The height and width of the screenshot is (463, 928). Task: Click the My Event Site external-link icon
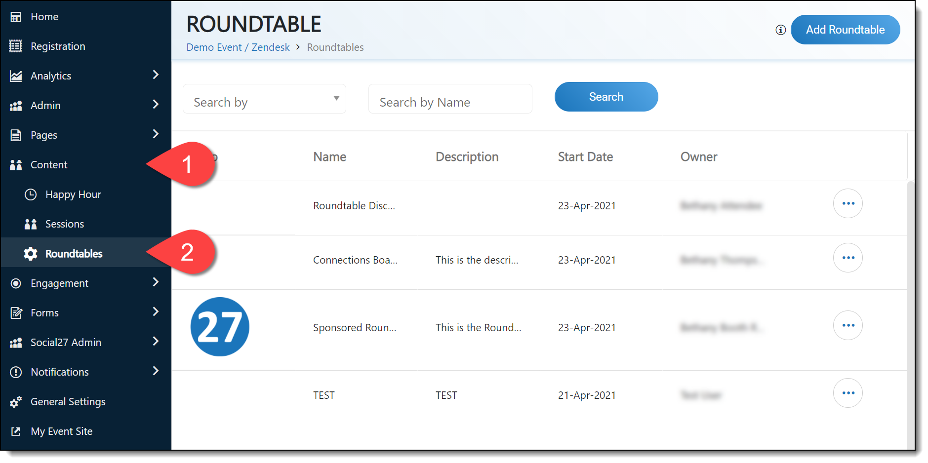[x=16, y=431]
